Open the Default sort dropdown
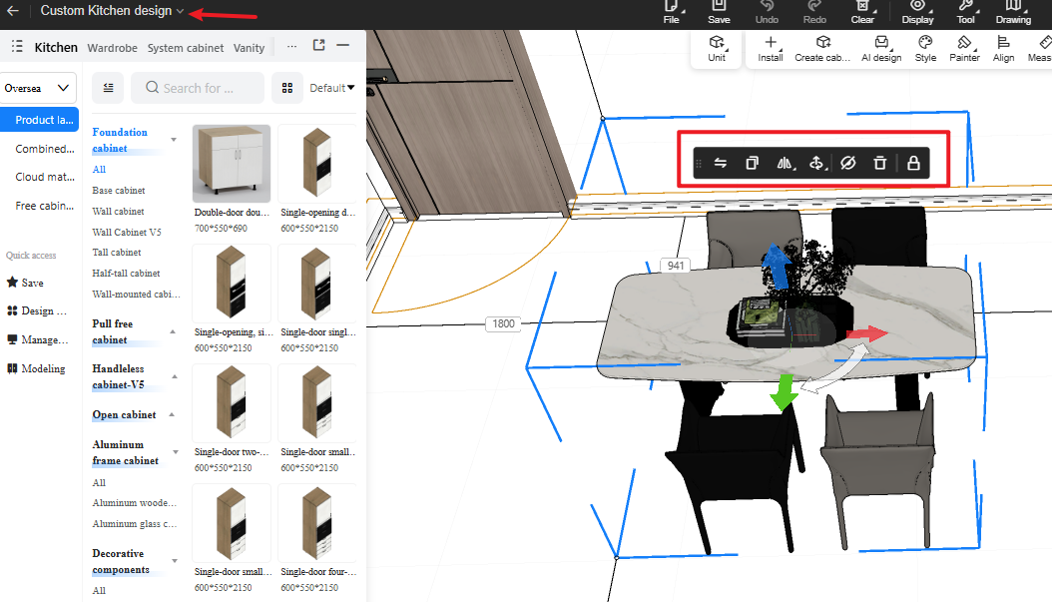Viewport: 1052px width, 602px height. (x=332, y=88)
